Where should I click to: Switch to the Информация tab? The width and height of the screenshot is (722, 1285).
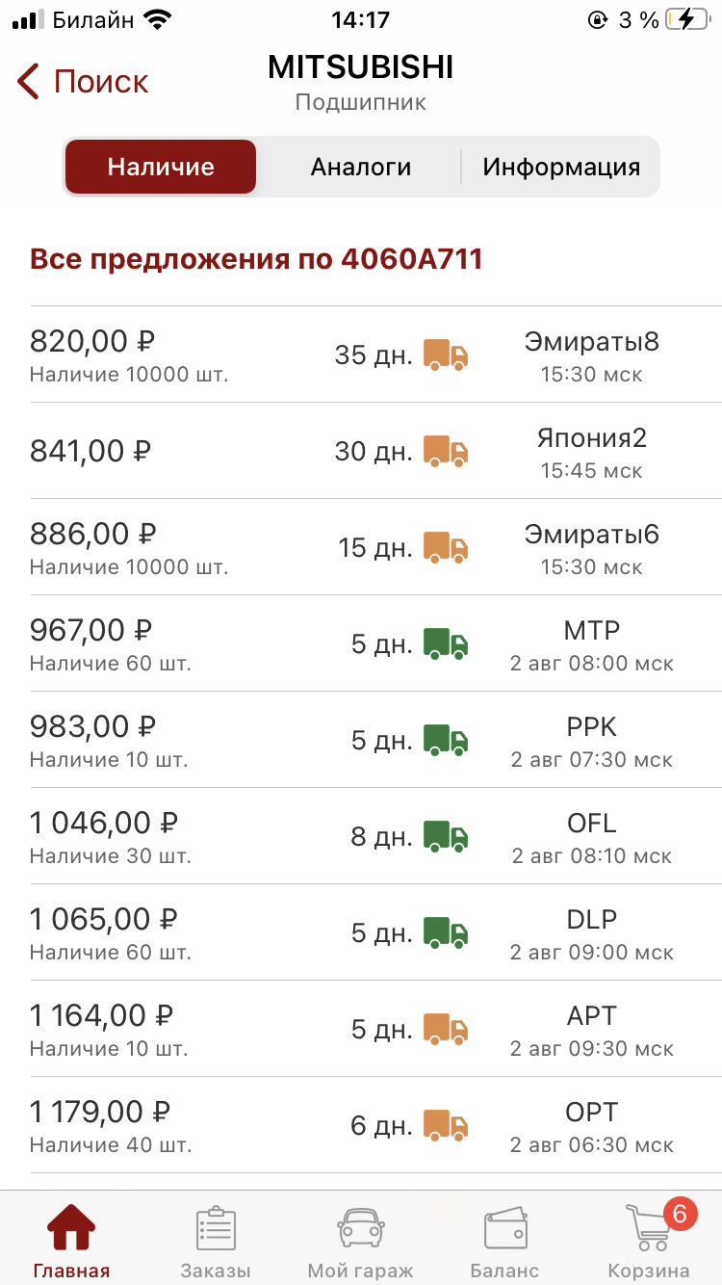(x=561, y=167)
